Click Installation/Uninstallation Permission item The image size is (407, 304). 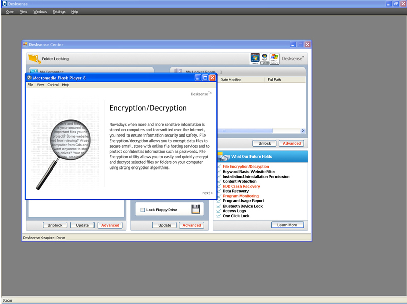point(256,177)
